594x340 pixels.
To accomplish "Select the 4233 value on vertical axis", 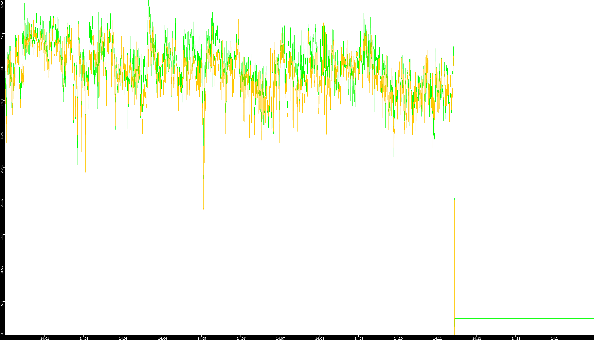I will click(2, 68).
